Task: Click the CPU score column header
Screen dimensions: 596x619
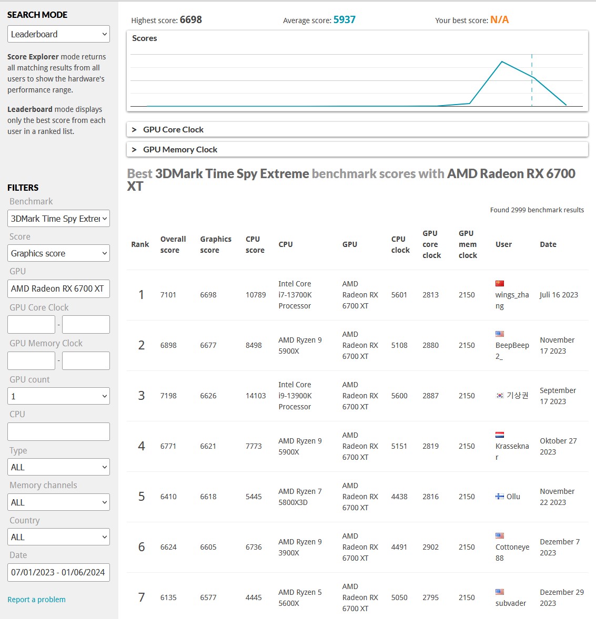Action: pyautogui.click(x=255, y=244)
